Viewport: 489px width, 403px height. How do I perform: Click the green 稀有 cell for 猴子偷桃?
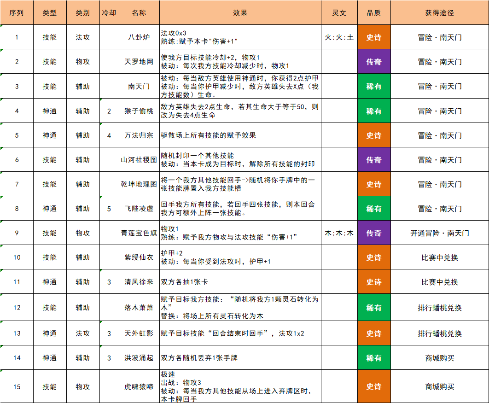(374, 111)
